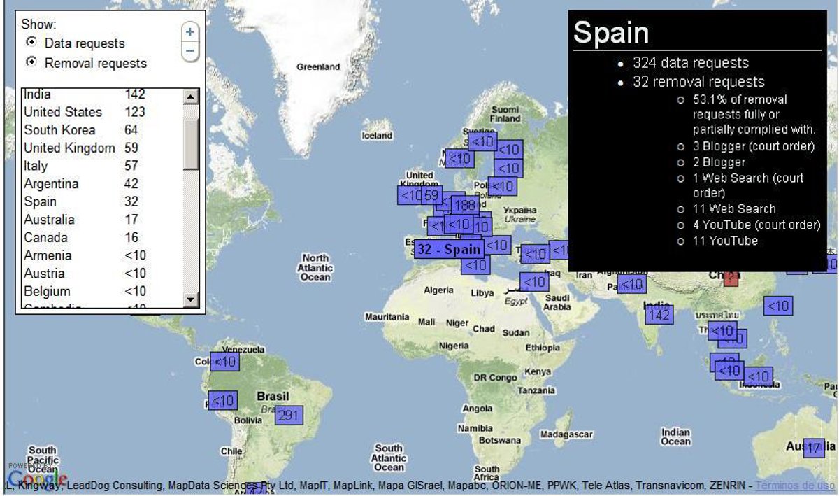The height and width of the screenshot is (496, 839).
Task: Click the zoom in plus button
Action: click(190, 32)
